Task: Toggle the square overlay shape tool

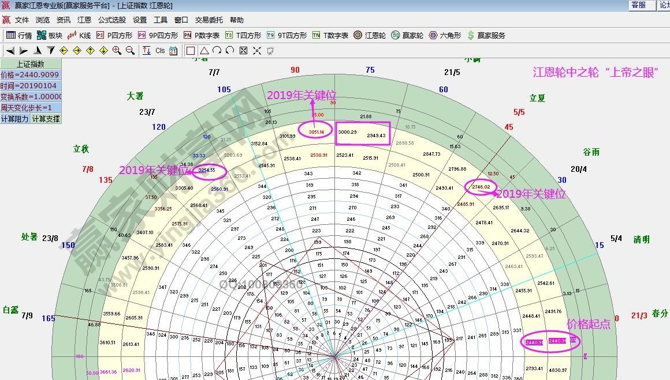Action: click(191, 50)
